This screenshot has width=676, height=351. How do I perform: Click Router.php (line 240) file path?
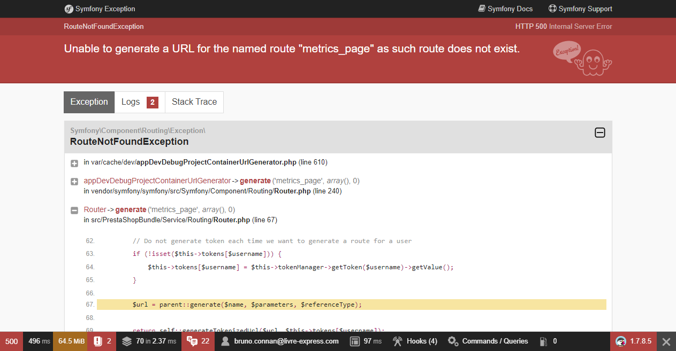(212, 191)
